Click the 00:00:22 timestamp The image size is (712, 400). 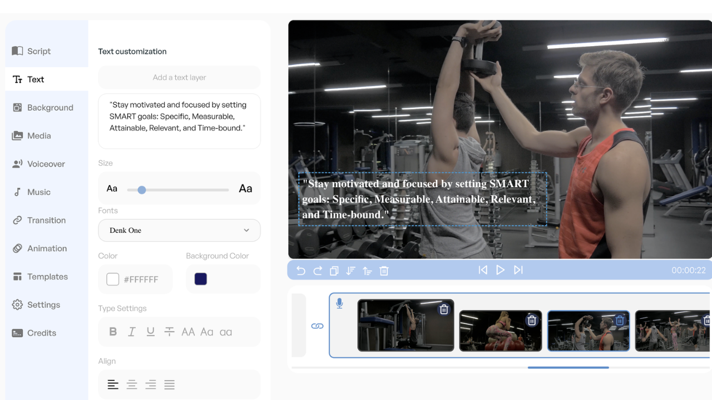click(x=689, y=271)
